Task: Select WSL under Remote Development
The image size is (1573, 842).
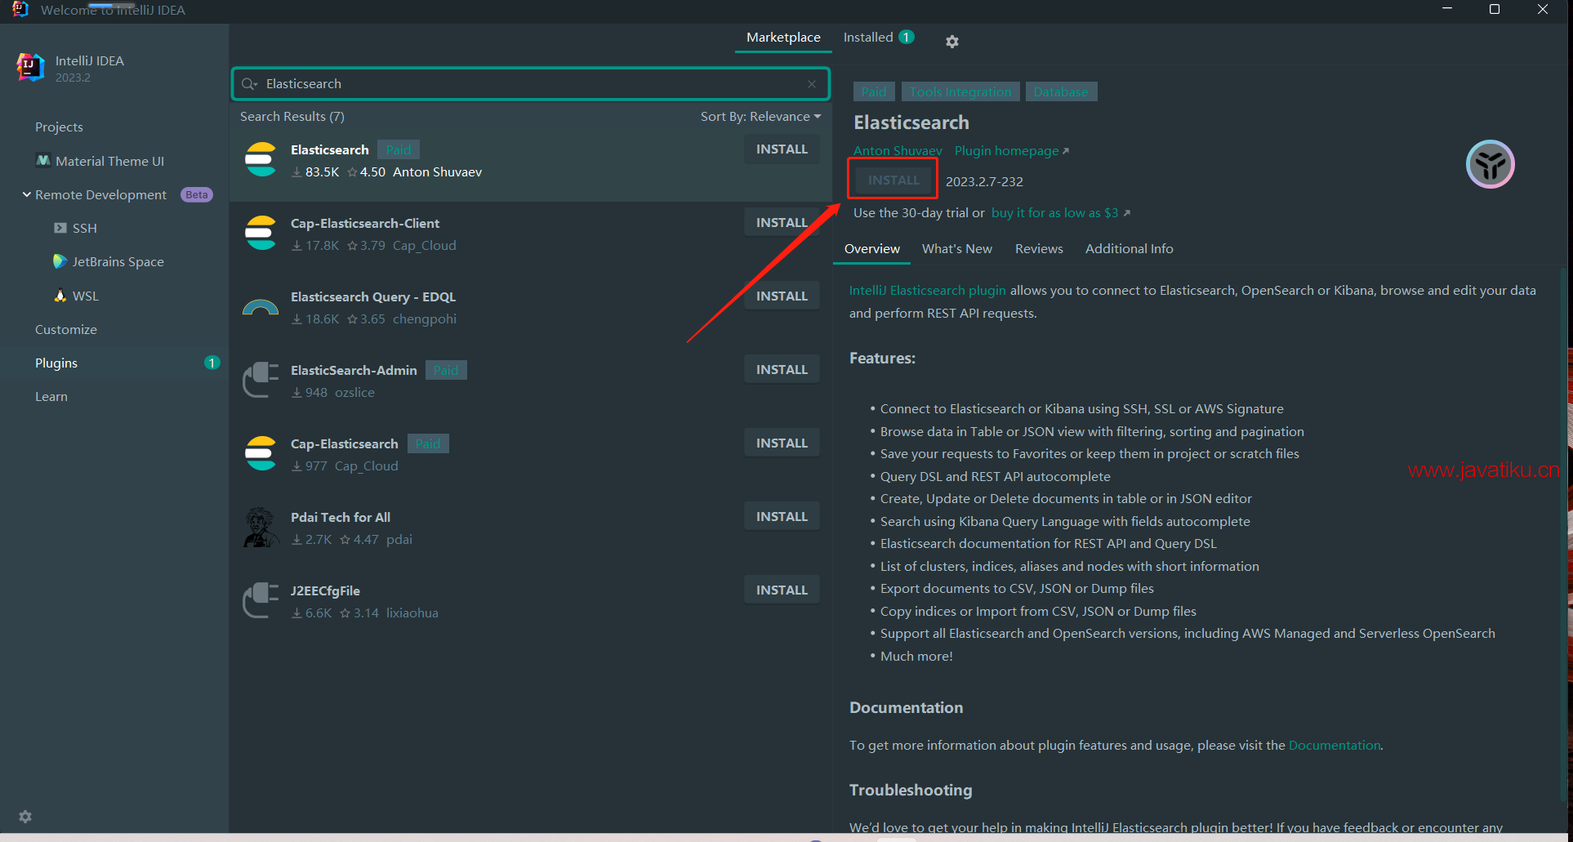Action: coord(86,296)
